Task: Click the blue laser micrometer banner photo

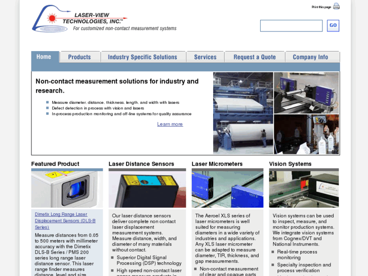Action: pyautogui.click(x=307, y=93)
